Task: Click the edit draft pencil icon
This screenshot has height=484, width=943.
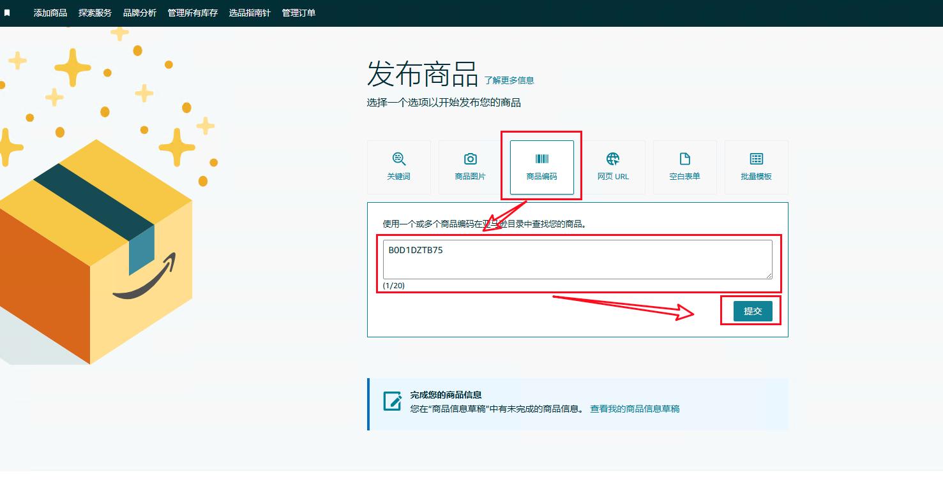Action: pyautogui.click(x=392, y=400)
